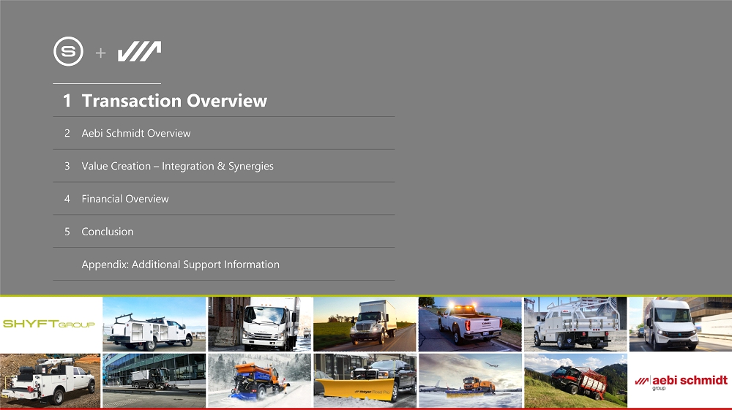Viewport: 732px width, 410px height.
Task: Click the pickup truck with amber lights photo
Action: (x=469, y=324)
